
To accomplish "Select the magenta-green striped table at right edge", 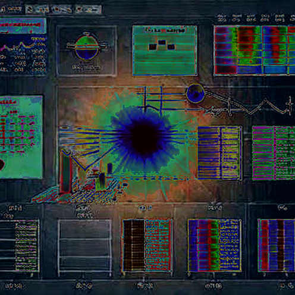I will pos(274,153).
